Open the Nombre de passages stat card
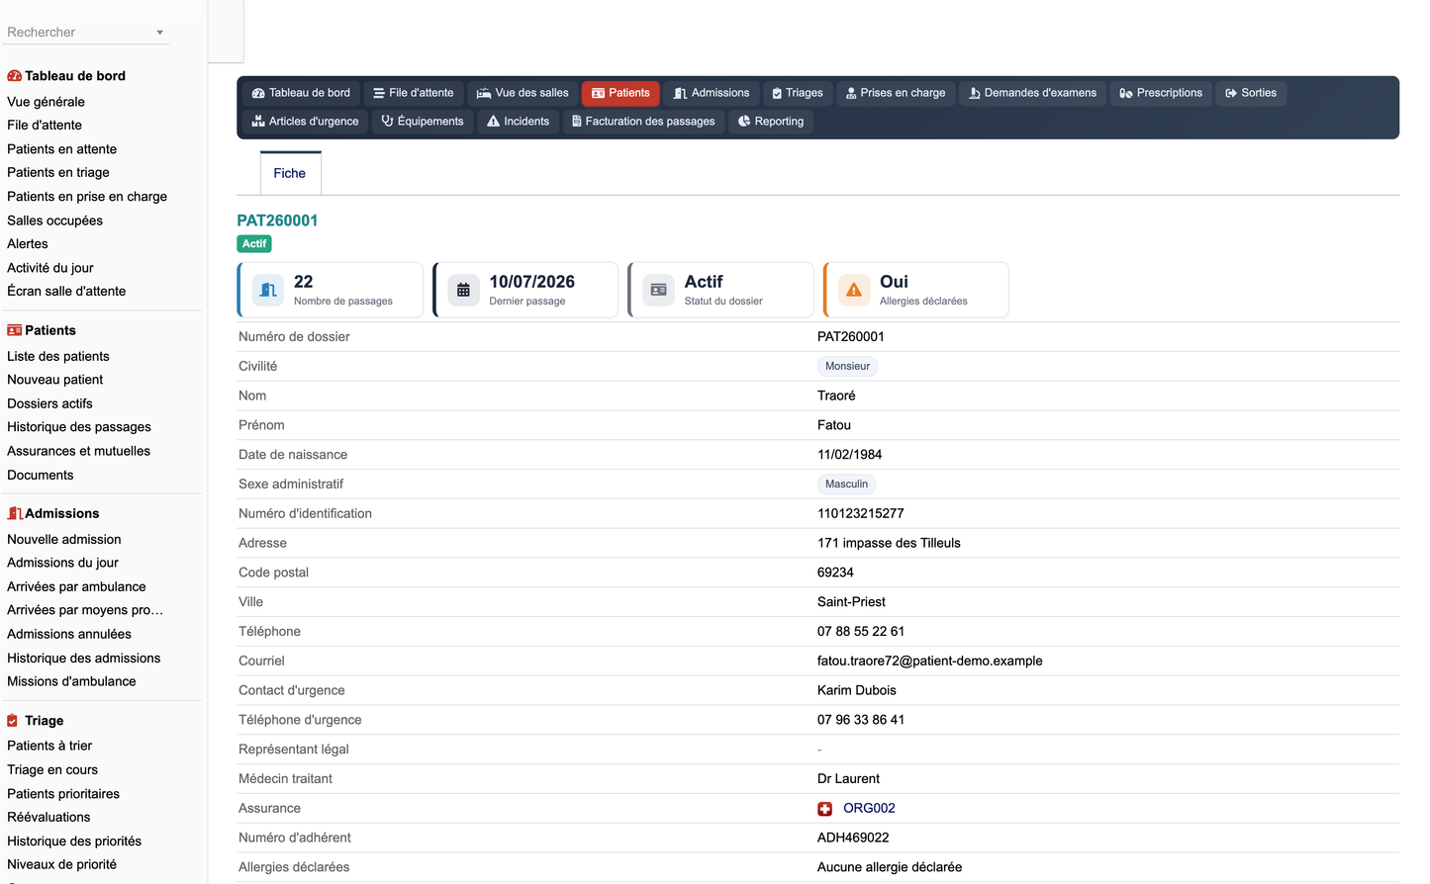This screenshot has width=1430, height=884. pyautogui.click(x=331, y=291)
